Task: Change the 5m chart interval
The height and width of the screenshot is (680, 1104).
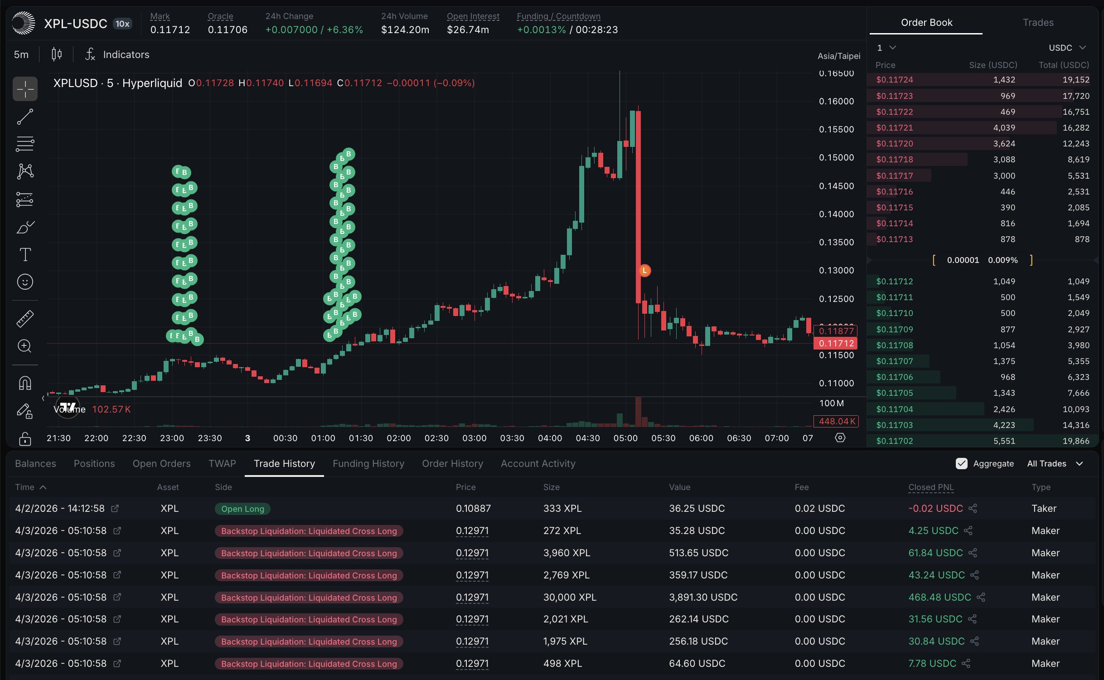Action: (x=21, y=54)
